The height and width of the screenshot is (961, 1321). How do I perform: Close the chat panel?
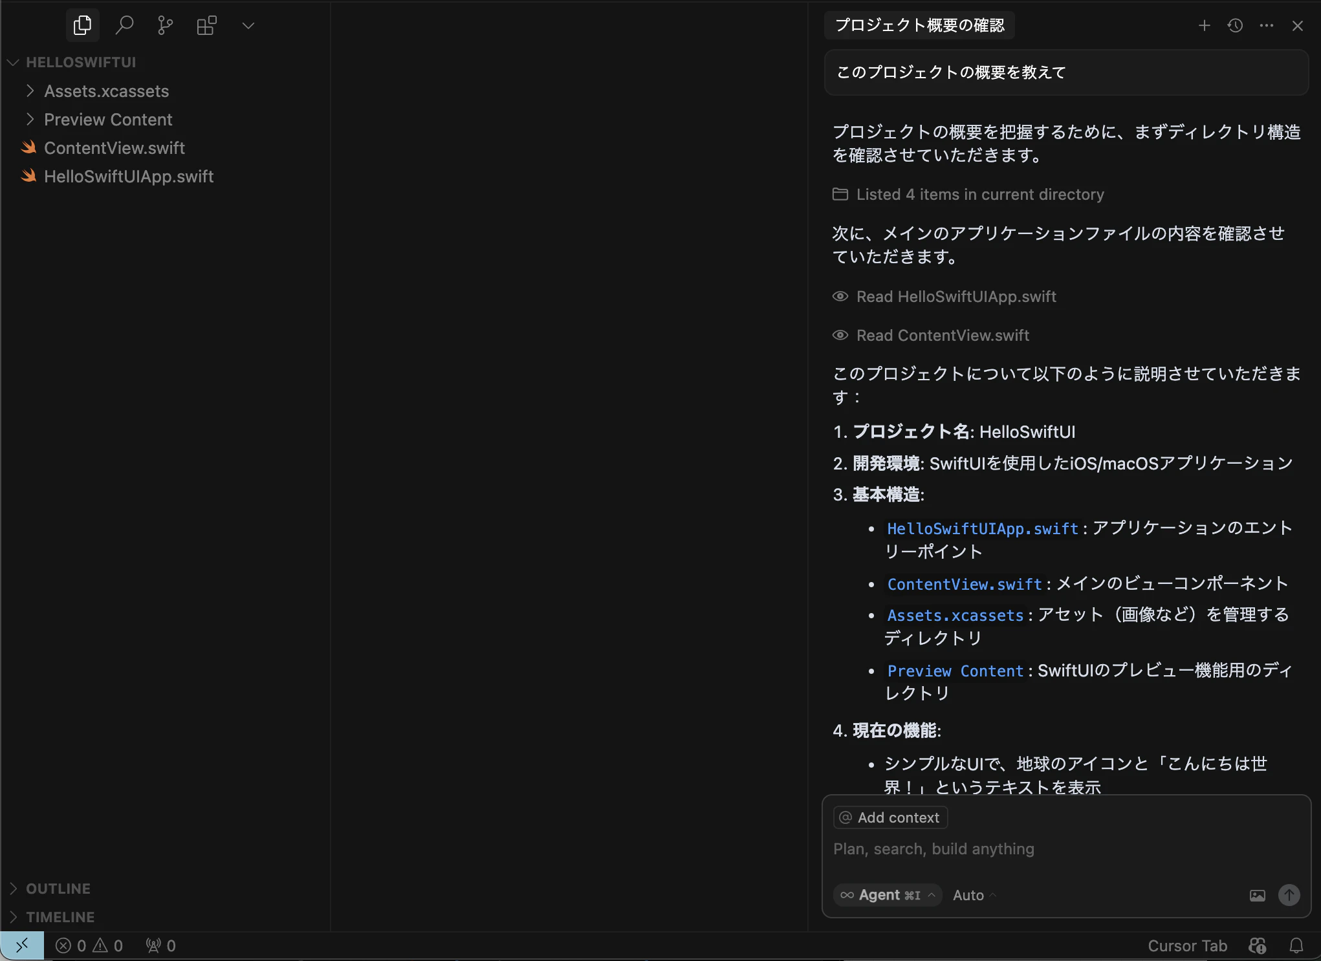click(x=1297, y=25)
